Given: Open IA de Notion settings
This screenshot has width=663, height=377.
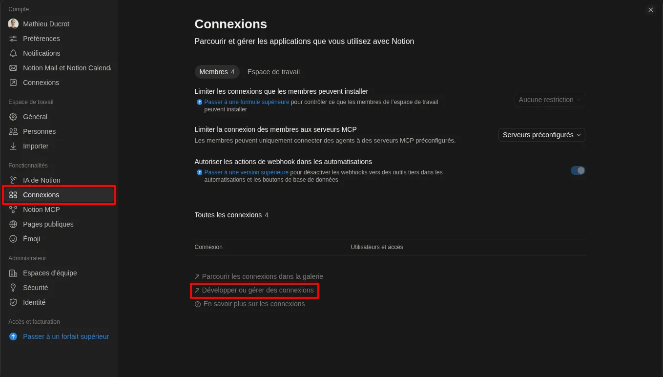Looking at the screenshot, I should 59,180.
